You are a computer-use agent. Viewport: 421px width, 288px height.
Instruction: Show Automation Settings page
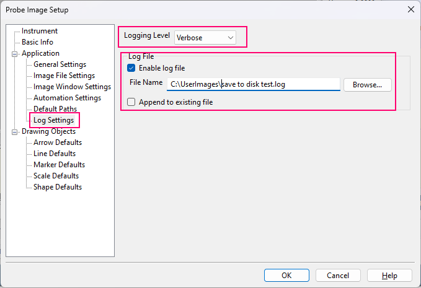pyautogui.click(x=67, y=98)
